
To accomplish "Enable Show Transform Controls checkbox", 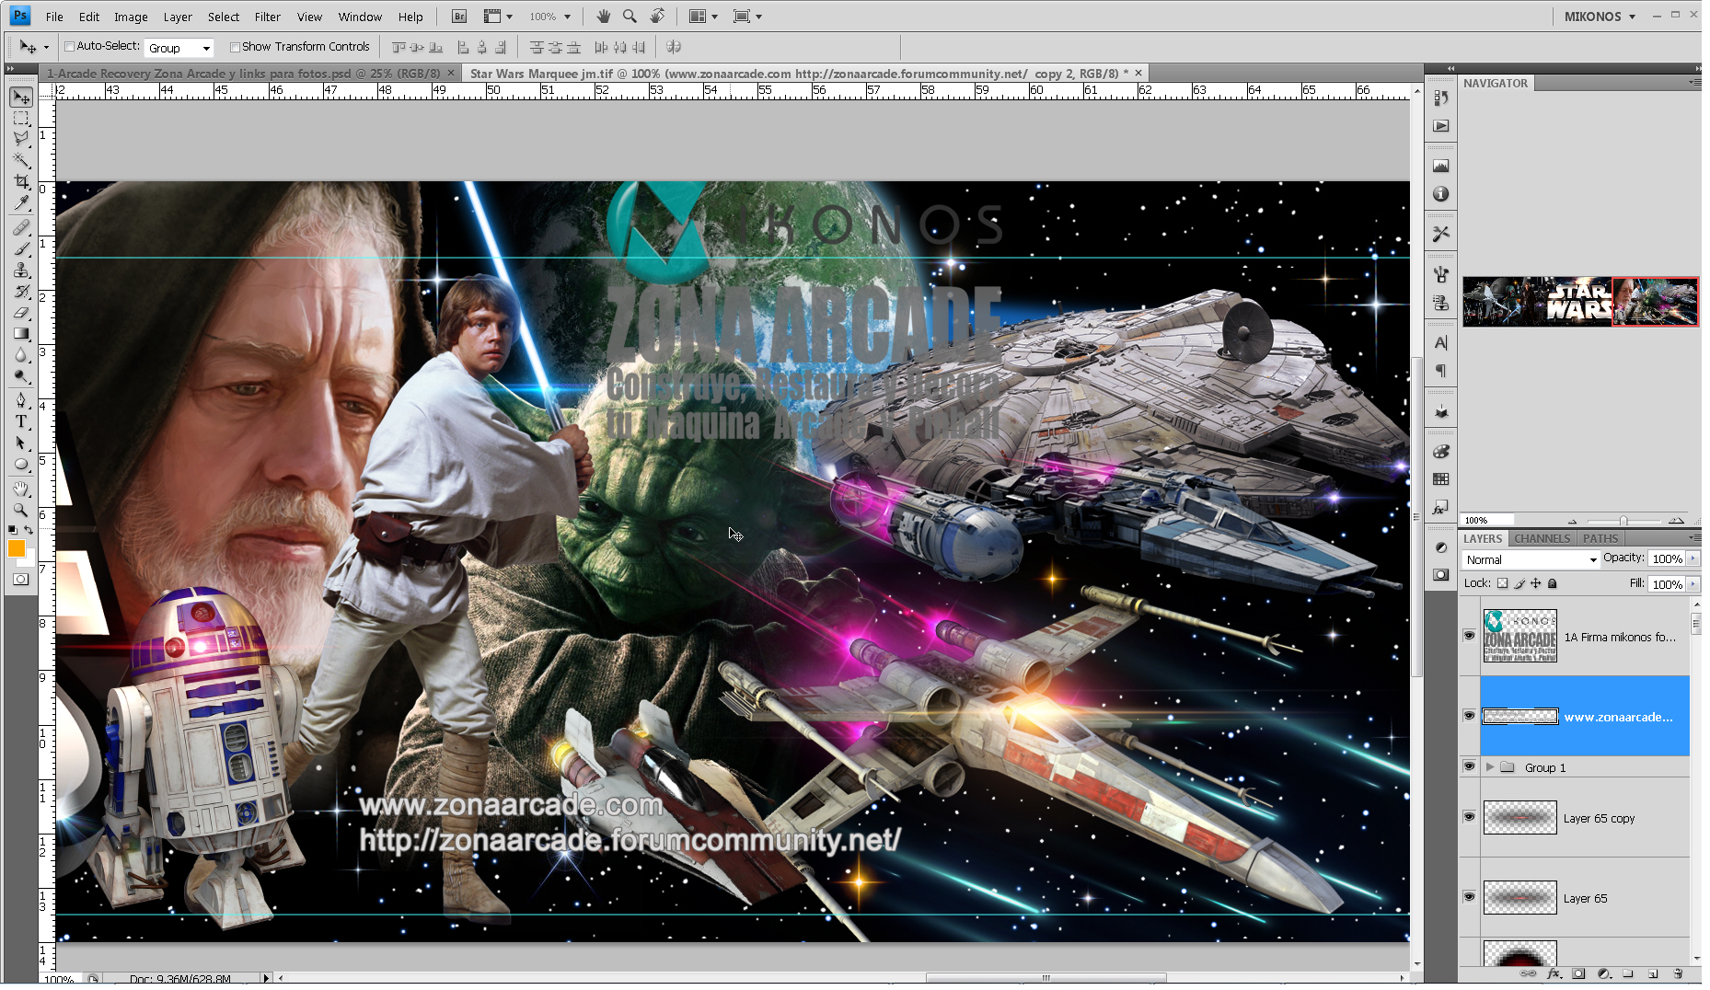I will [235, 47].
